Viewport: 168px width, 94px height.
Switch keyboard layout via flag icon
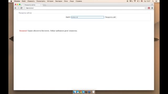click(142, 1)
